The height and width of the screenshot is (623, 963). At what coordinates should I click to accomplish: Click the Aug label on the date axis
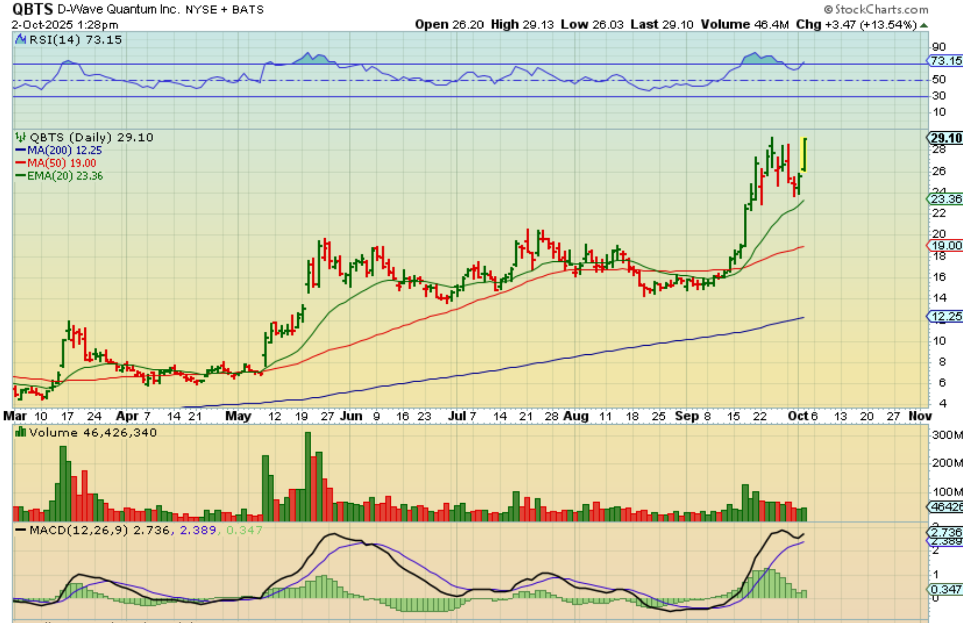tap(576, 416)
